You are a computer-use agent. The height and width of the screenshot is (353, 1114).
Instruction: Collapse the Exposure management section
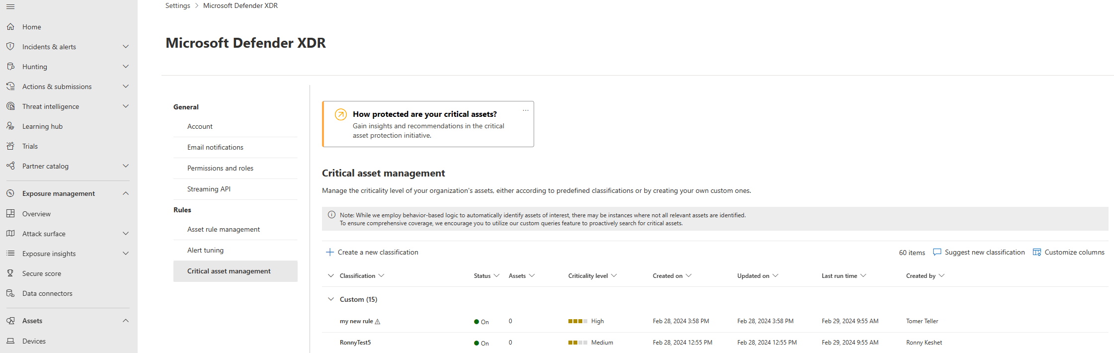point(126,193)
